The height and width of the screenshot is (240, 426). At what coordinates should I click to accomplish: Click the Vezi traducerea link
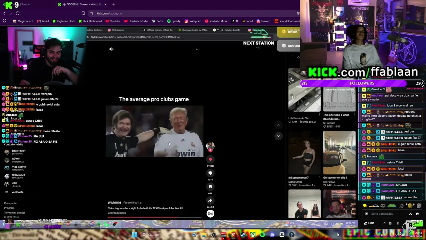click(x=117, y=213)
